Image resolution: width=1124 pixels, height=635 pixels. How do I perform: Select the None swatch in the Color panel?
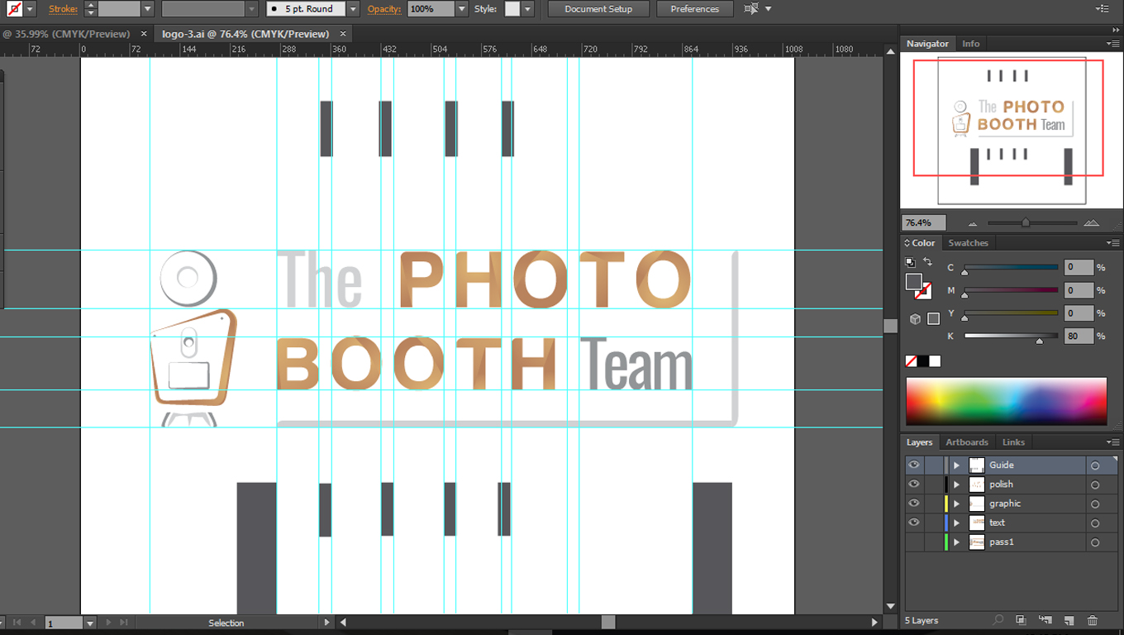point(910,360)
